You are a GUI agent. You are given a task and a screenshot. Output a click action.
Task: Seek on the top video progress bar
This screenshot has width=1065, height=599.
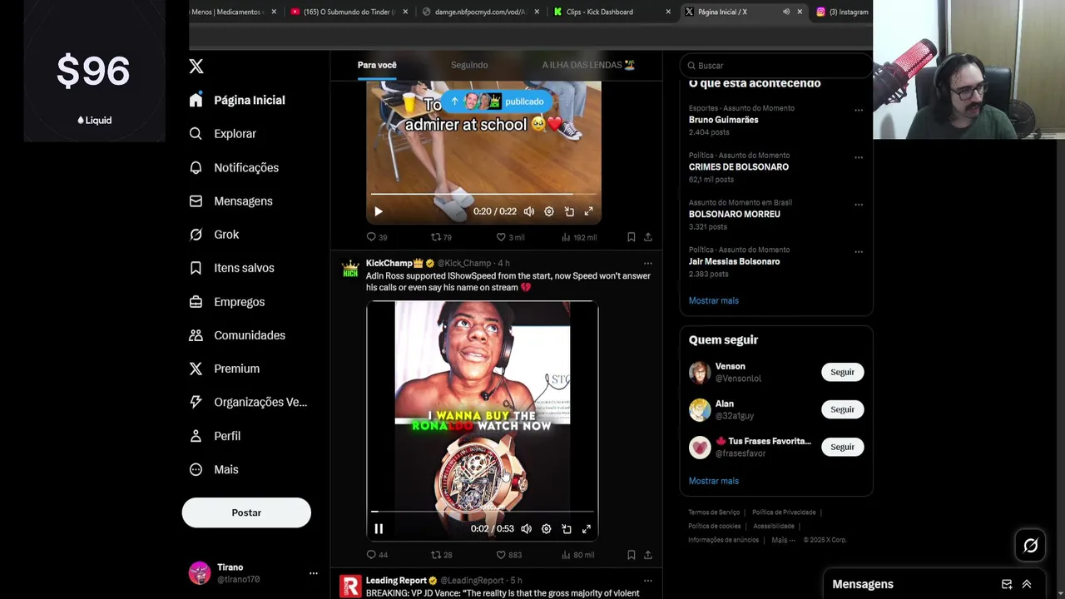point(484,195)
